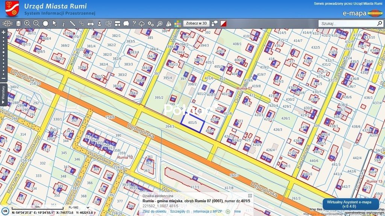The width and height of the screenshot is (385, 216).
Task: Click the plus button on zoom slider
Action: click(x=3, y=32)
